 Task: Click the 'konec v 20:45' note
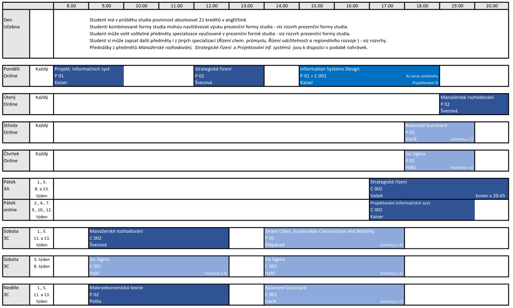click(x=490, y=196)
